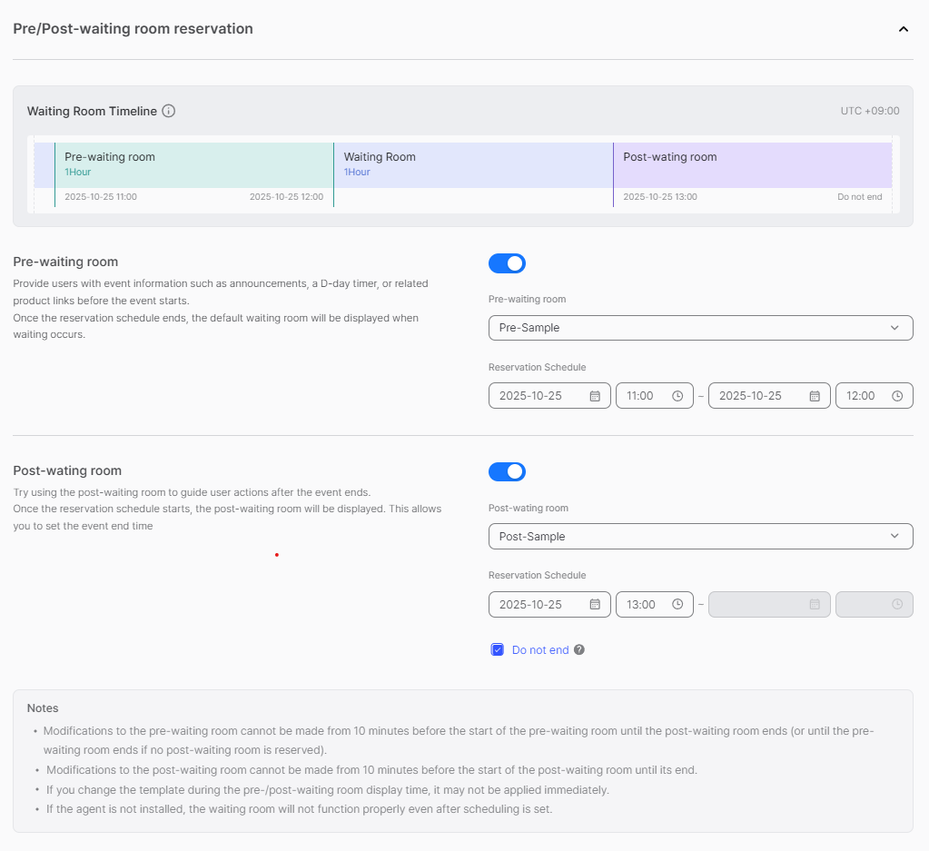Click clock icon in post-waiting 13:00 field
This screenshot has width=929, height=851.
click(x=677, y=605)
